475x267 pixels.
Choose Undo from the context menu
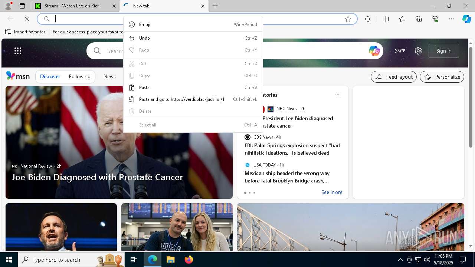tap(193, 38)
